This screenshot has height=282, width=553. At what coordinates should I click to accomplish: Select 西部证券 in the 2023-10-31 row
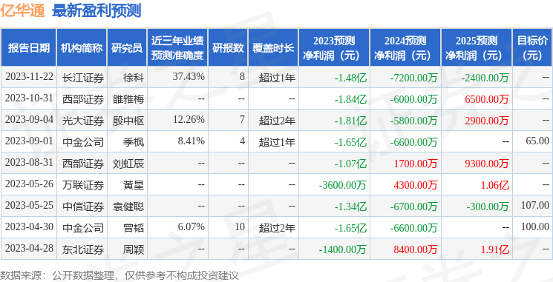[83, 99]
